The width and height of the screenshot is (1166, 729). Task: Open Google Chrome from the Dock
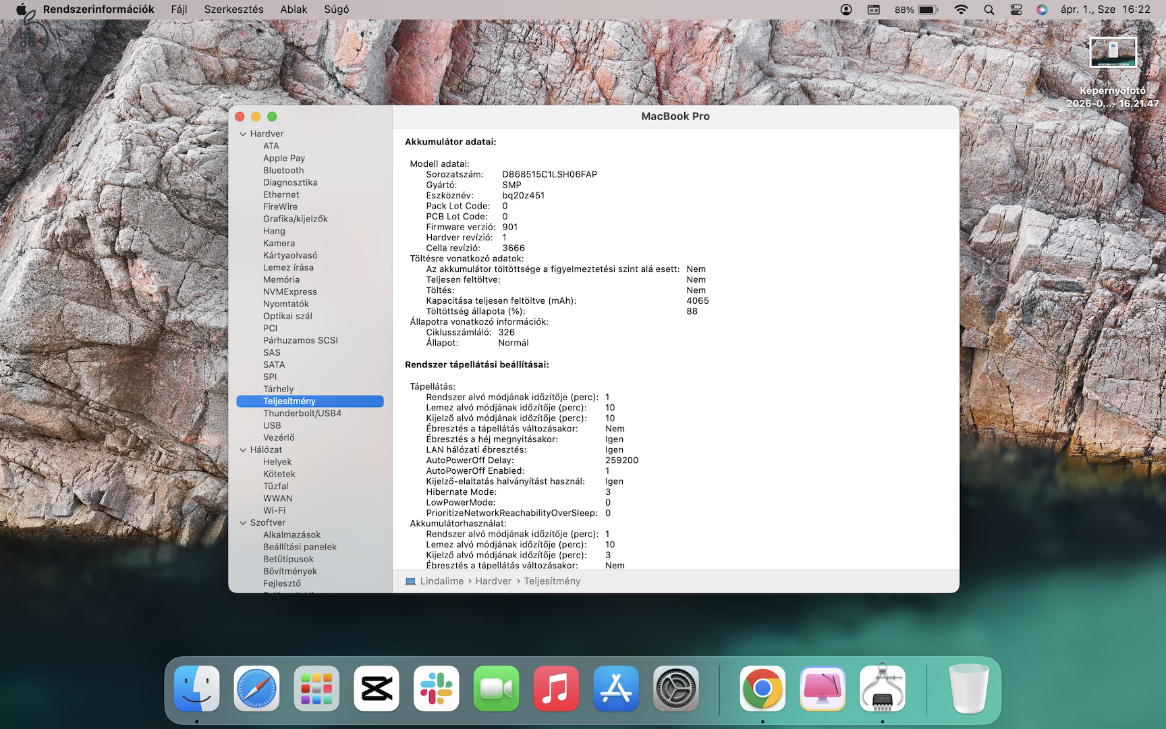(762, 689)
